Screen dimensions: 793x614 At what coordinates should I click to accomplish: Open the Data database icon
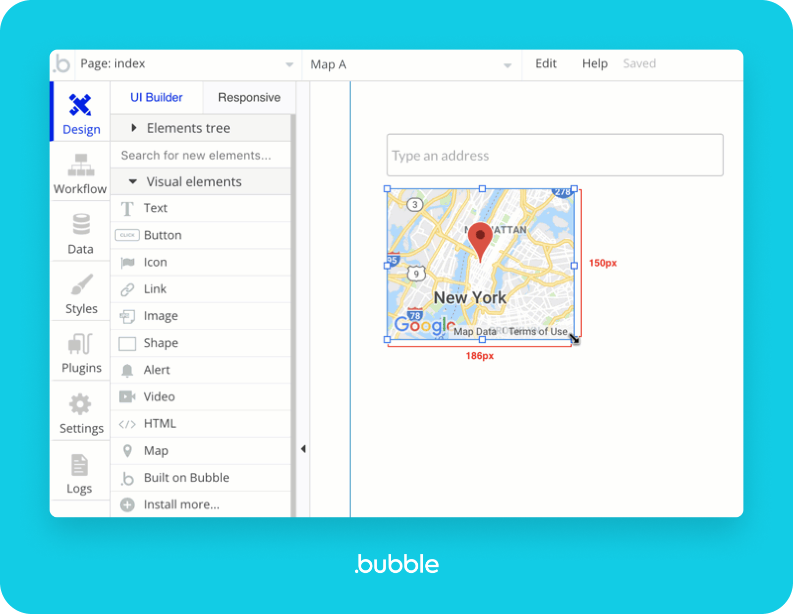81,224
